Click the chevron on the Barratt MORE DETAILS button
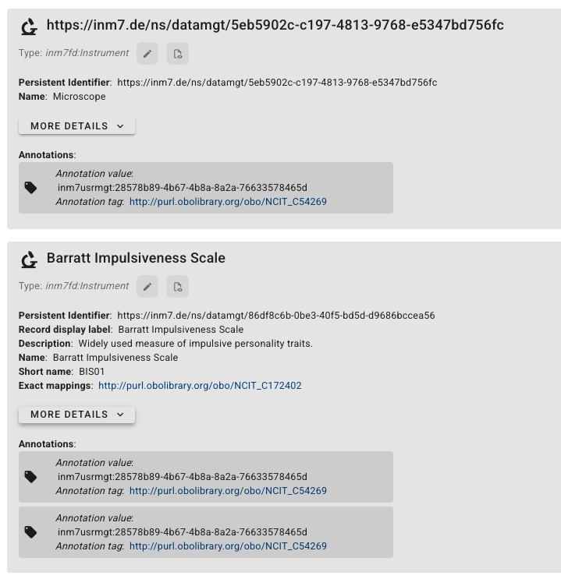Image resolution: width=561 pixels, height=579 pixels. click(x=120, y=415)
